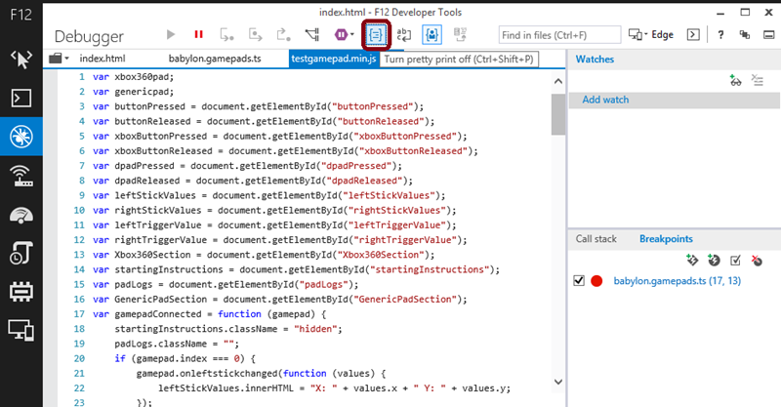This screenshot has height=407, width=781.
Task: Click the code editor scrollbar thumb
Action: [x=558, y=114]
